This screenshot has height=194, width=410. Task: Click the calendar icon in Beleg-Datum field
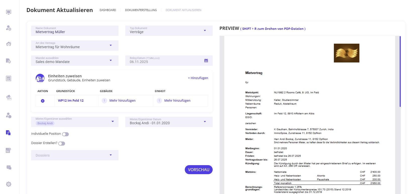pyautogui.click(x=206, y=60)
